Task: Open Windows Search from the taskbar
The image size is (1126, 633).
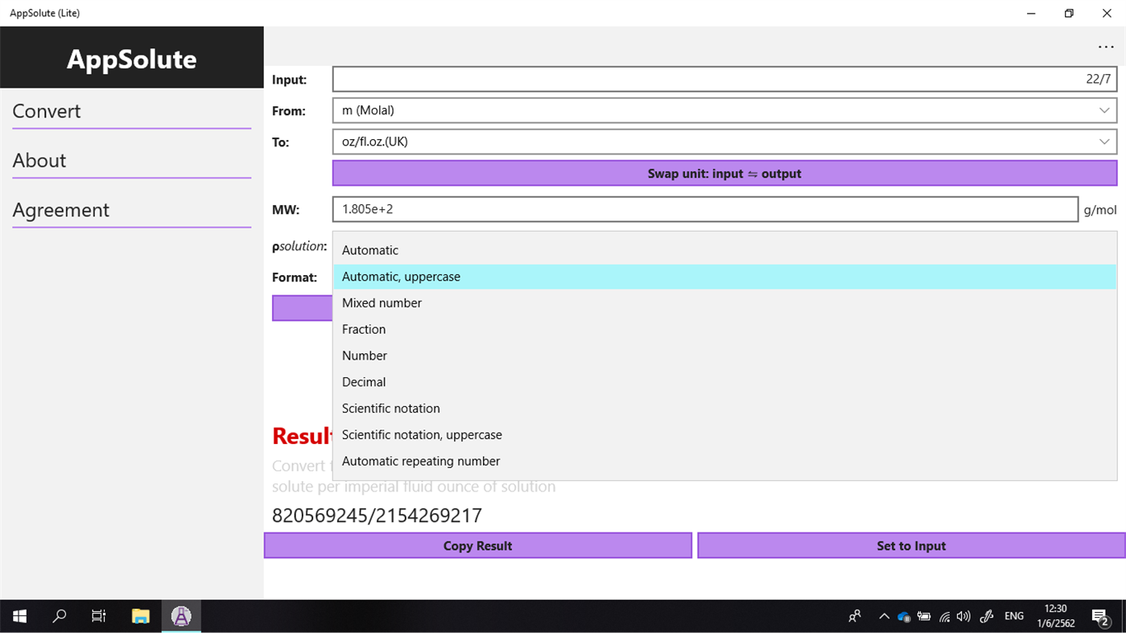Action: [59, 616]
